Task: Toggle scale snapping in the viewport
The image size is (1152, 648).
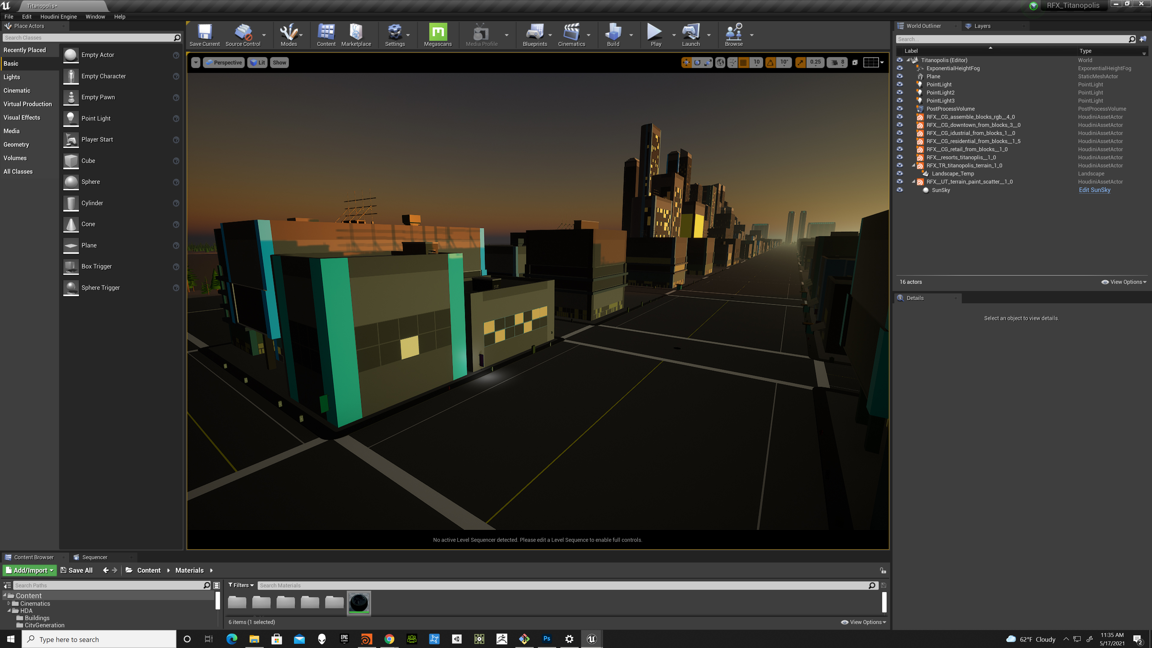Action: pyautogui.click(x=800, y=63)
